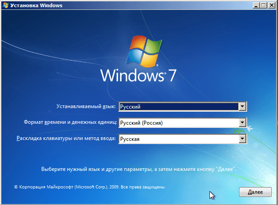The image size is (278, 205).
Task: Click the maximize button in the title bar
Action: tap(263, 5)
